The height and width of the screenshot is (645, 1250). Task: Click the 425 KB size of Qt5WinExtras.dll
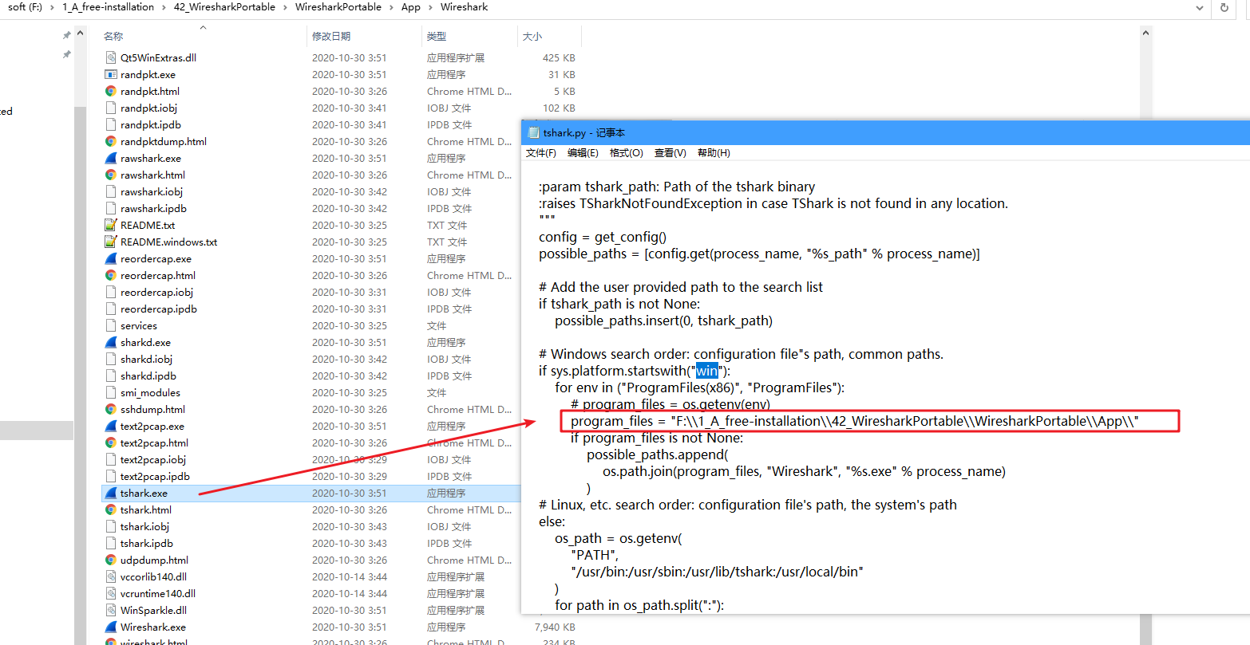coord(559,57)
